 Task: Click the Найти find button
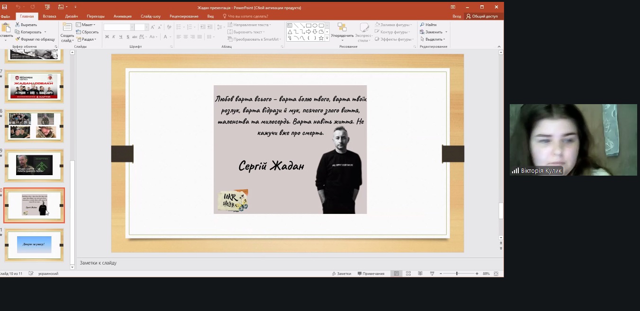pyautogui.click(x=428, y=25)
